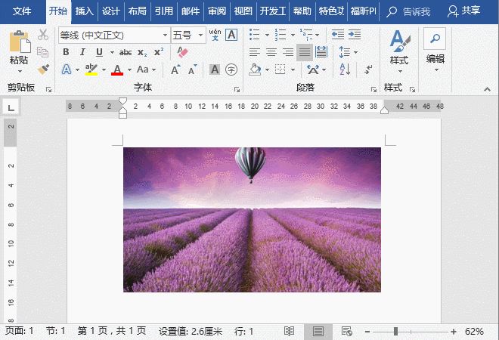Click the show paragraph marks icon
The image size is (499, 340).
tap(368, 70)
